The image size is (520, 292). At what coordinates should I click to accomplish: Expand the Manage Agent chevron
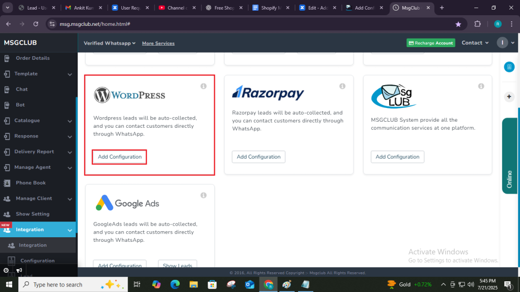pos(70,168)
